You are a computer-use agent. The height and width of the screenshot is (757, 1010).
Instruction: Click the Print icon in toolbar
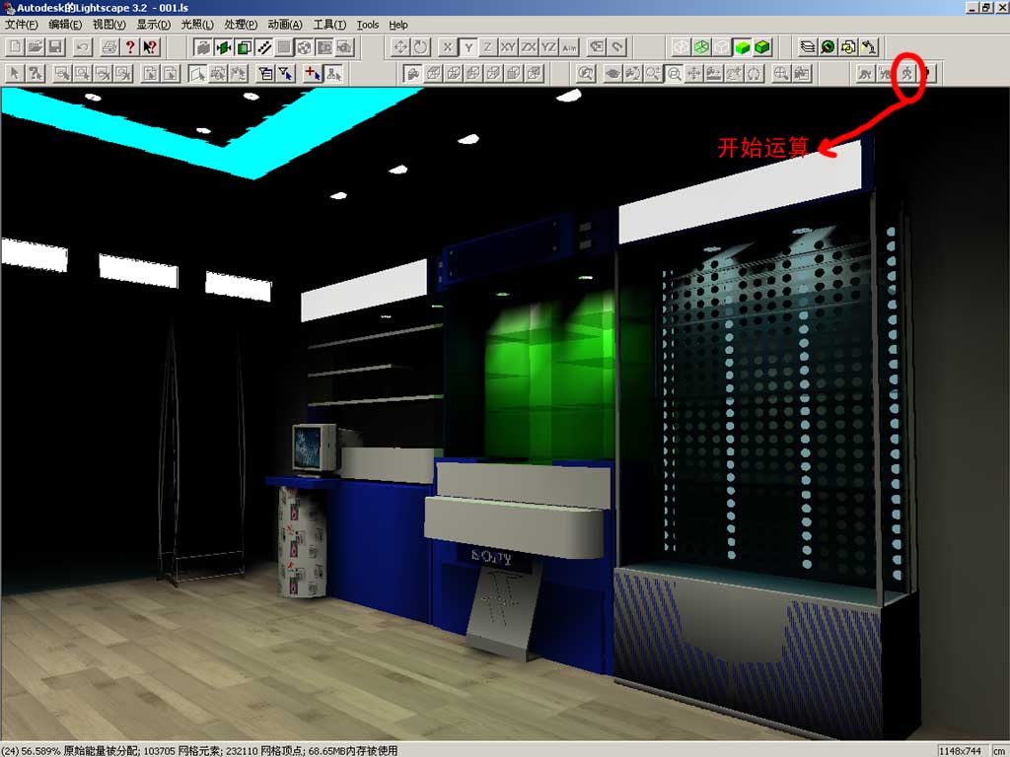pyautogui.click(x=109, y=46)
